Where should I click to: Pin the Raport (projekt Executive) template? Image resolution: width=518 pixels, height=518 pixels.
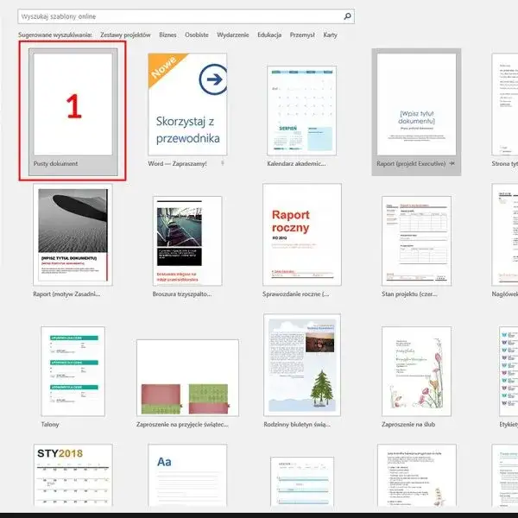pyautogui.click(x=452, y=163)
